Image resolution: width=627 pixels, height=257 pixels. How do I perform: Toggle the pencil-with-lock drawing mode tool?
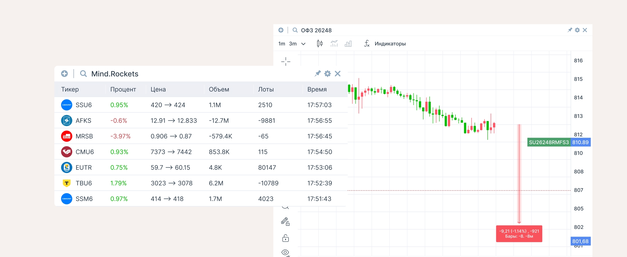(285, 222)
